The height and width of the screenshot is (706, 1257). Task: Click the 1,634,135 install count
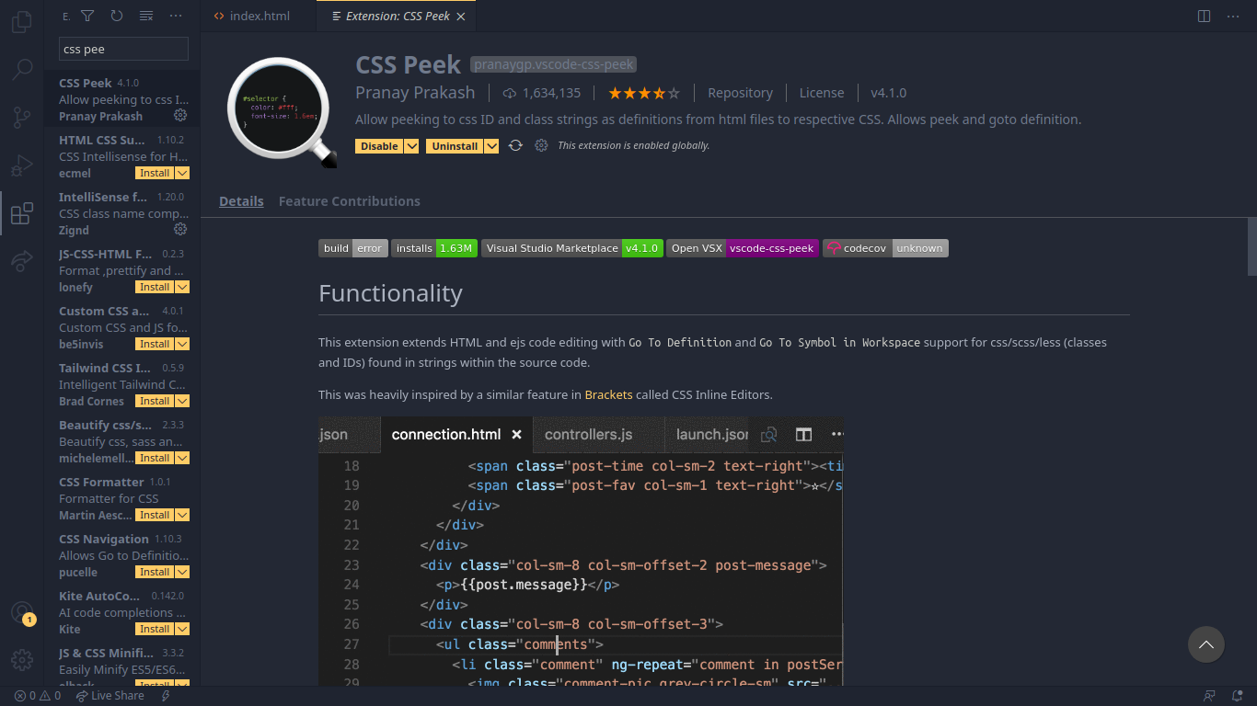pos(542,93)
